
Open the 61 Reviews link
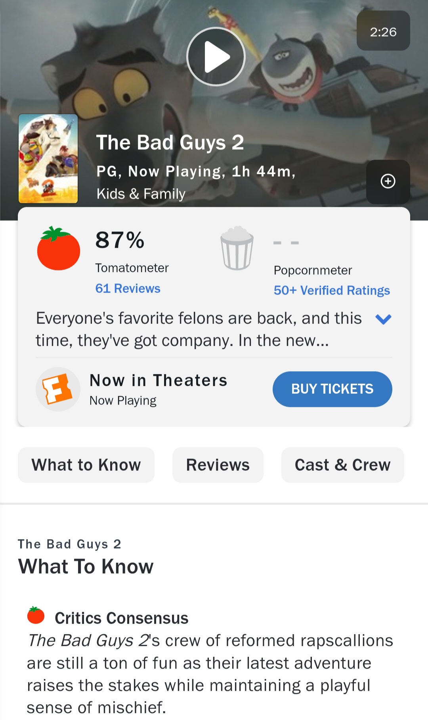(x=128, y=289)
